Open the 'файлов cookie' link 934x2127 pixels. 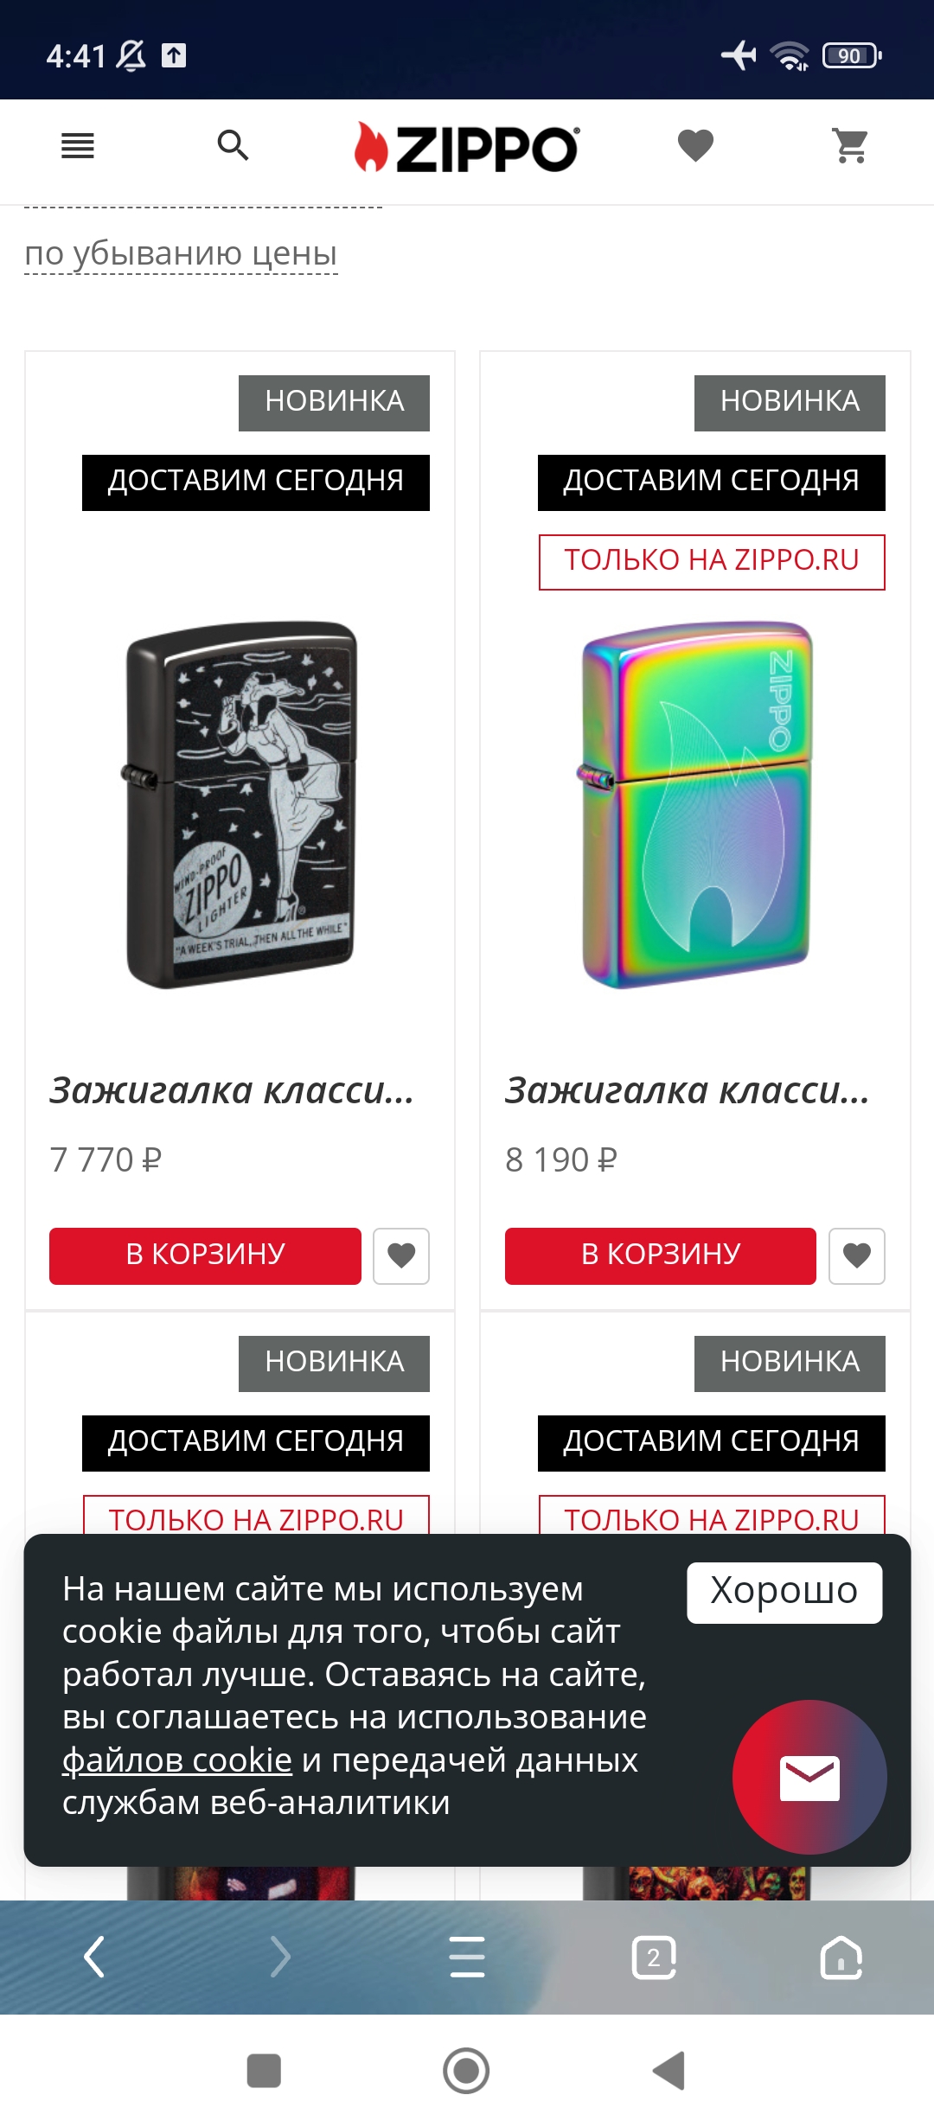177,1760
